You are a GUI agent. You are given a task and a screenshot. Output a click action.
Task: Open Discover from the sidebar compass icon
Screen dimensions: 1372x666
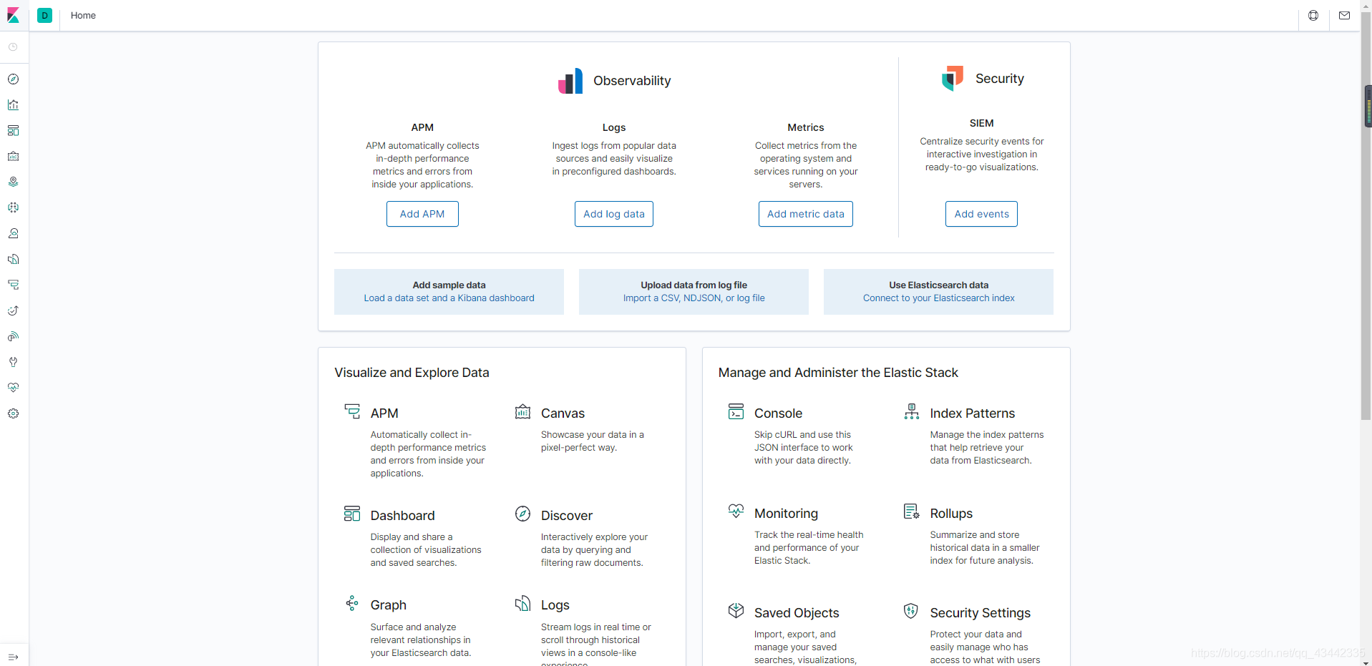(13, 79)
